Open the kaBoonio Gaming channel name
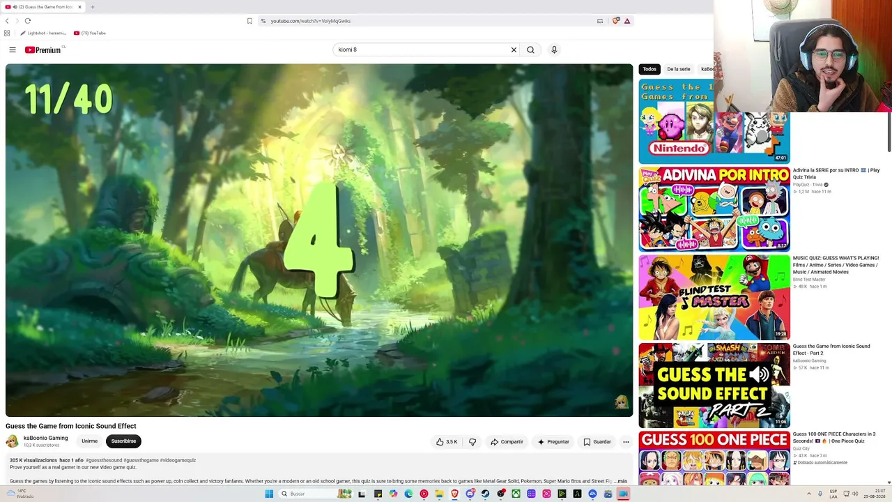This screenshot has height=502, width=892. click(45, 438)
